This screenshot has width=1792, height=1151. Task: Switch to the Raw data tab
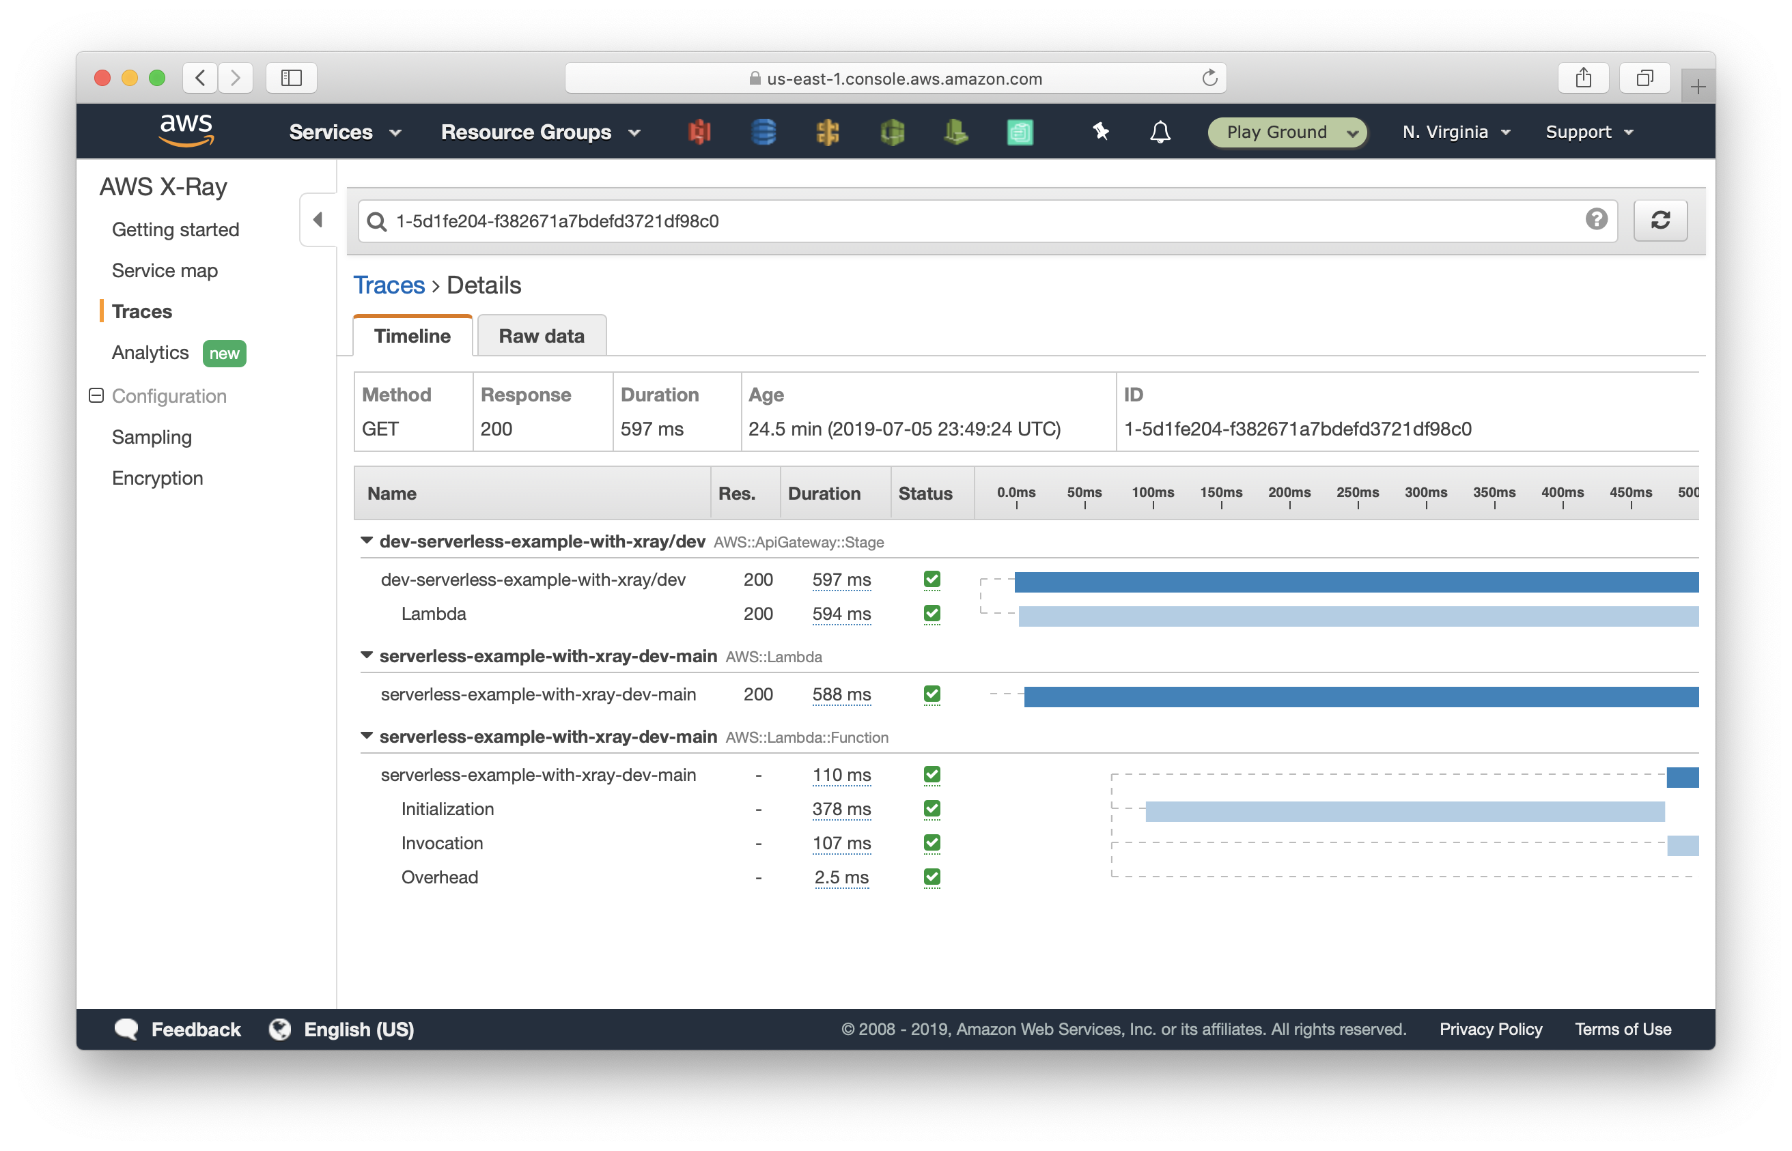(x=542, y=337)
